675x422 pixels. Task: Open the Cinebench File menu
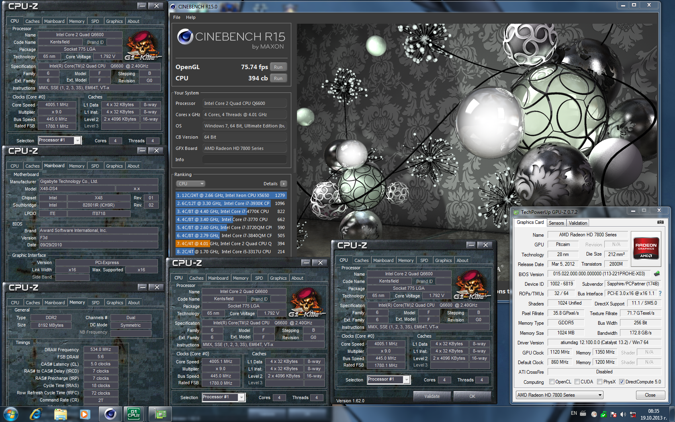tap(177, 17)
